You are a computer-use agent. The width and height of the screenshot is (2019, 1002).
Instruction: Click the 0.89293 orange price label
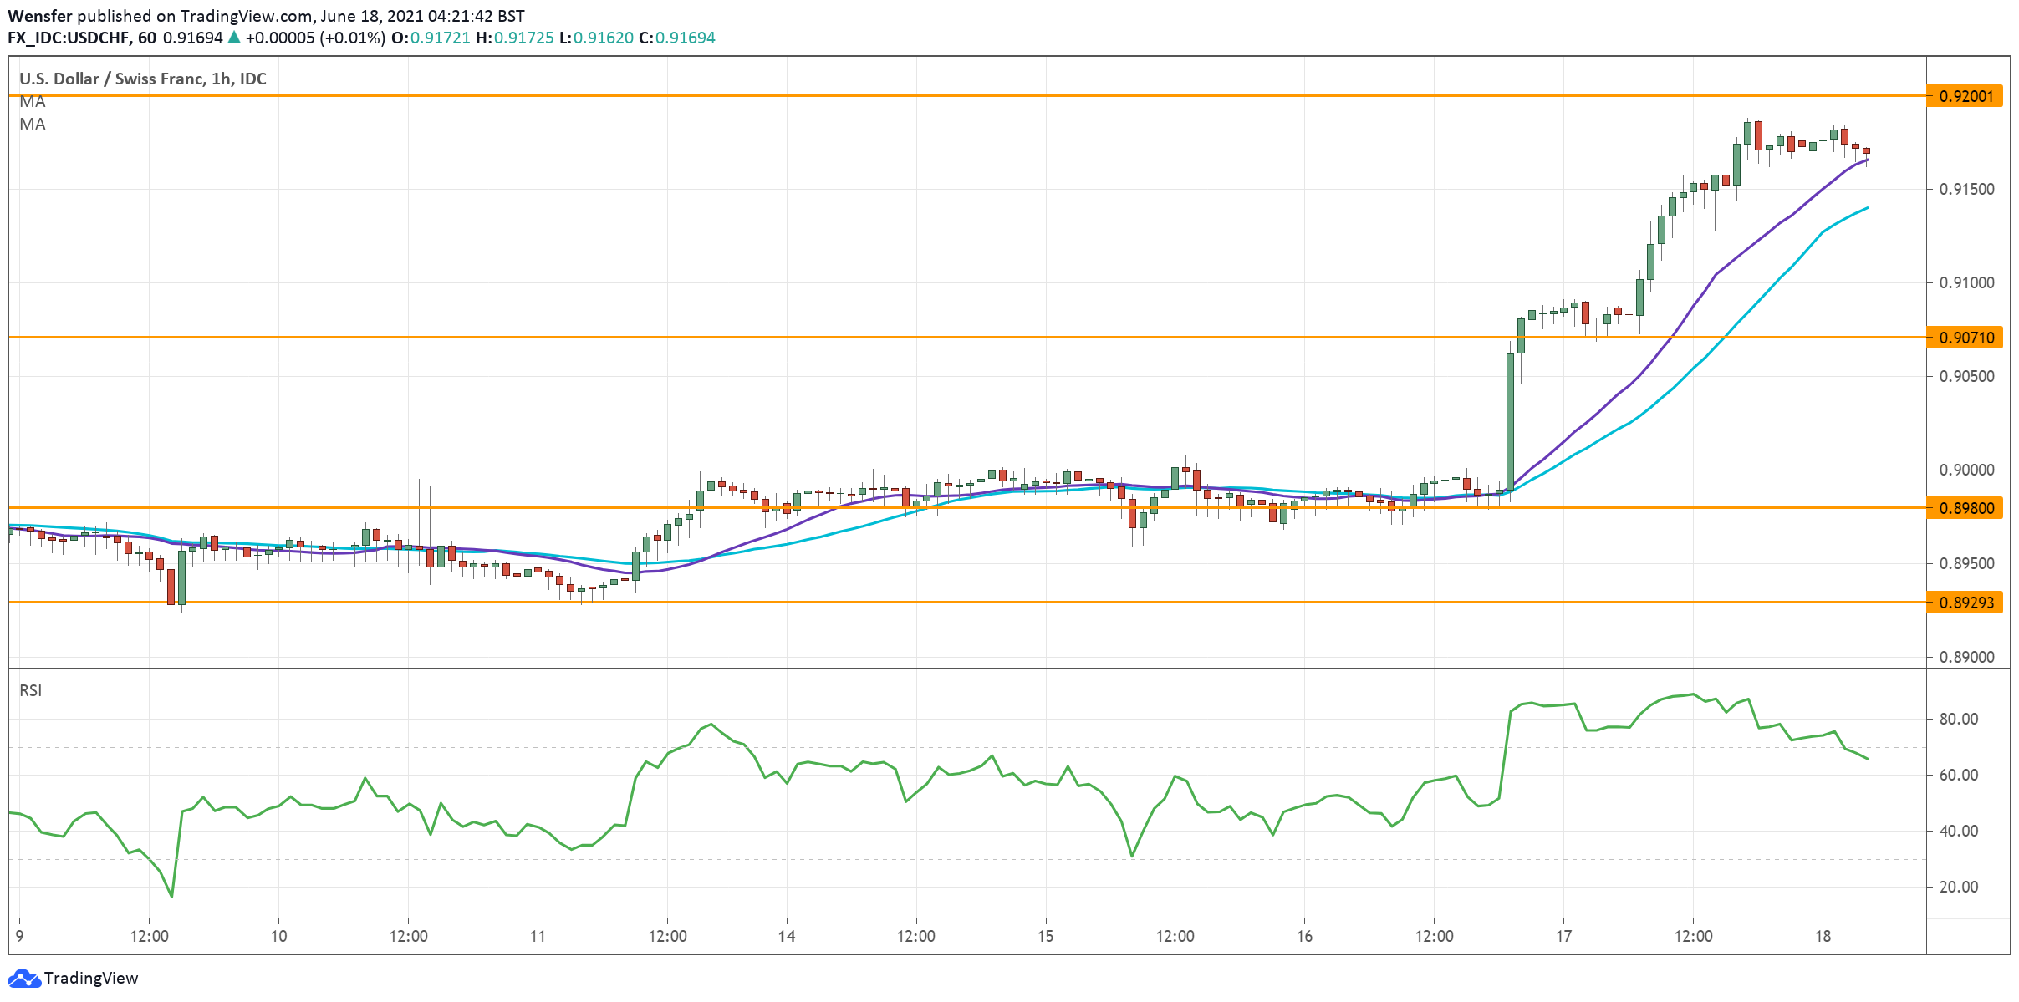click(1965, 603)
